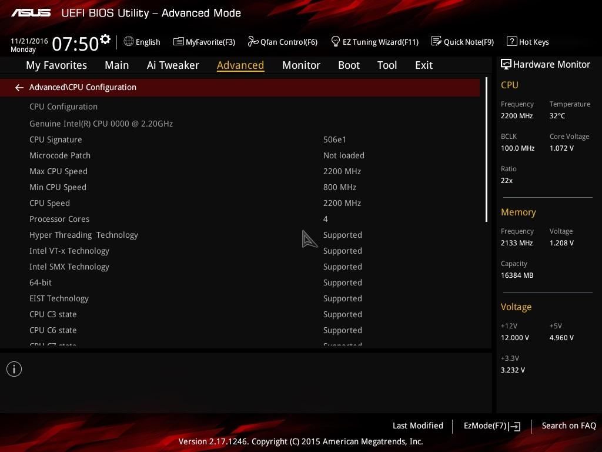Click the Hardware Monitor CPU heading
602x452 pixels.
(510, 85)
